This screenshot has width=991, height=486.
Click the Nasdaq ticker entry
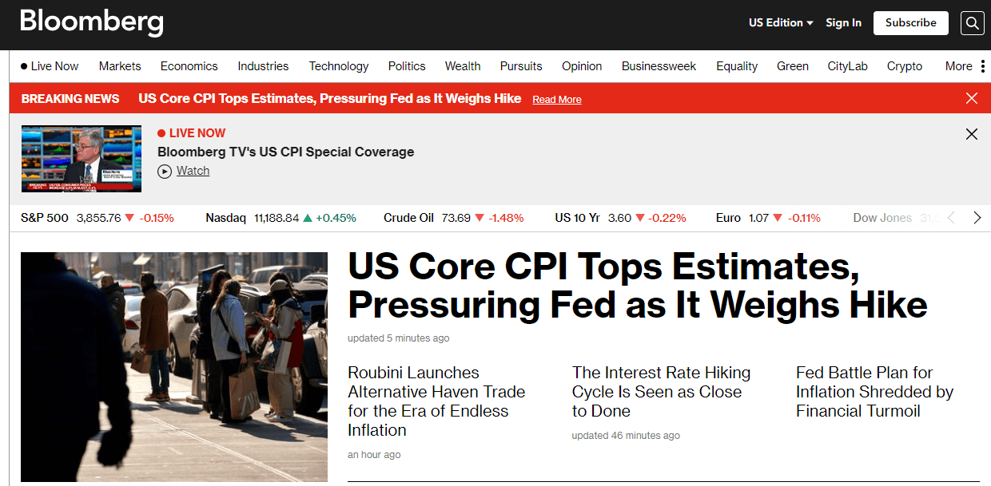pos(281,218)
